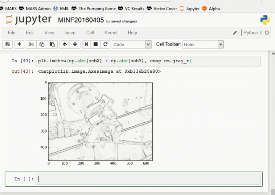Open the MARS Admin bookmark

tap(35, 8)
